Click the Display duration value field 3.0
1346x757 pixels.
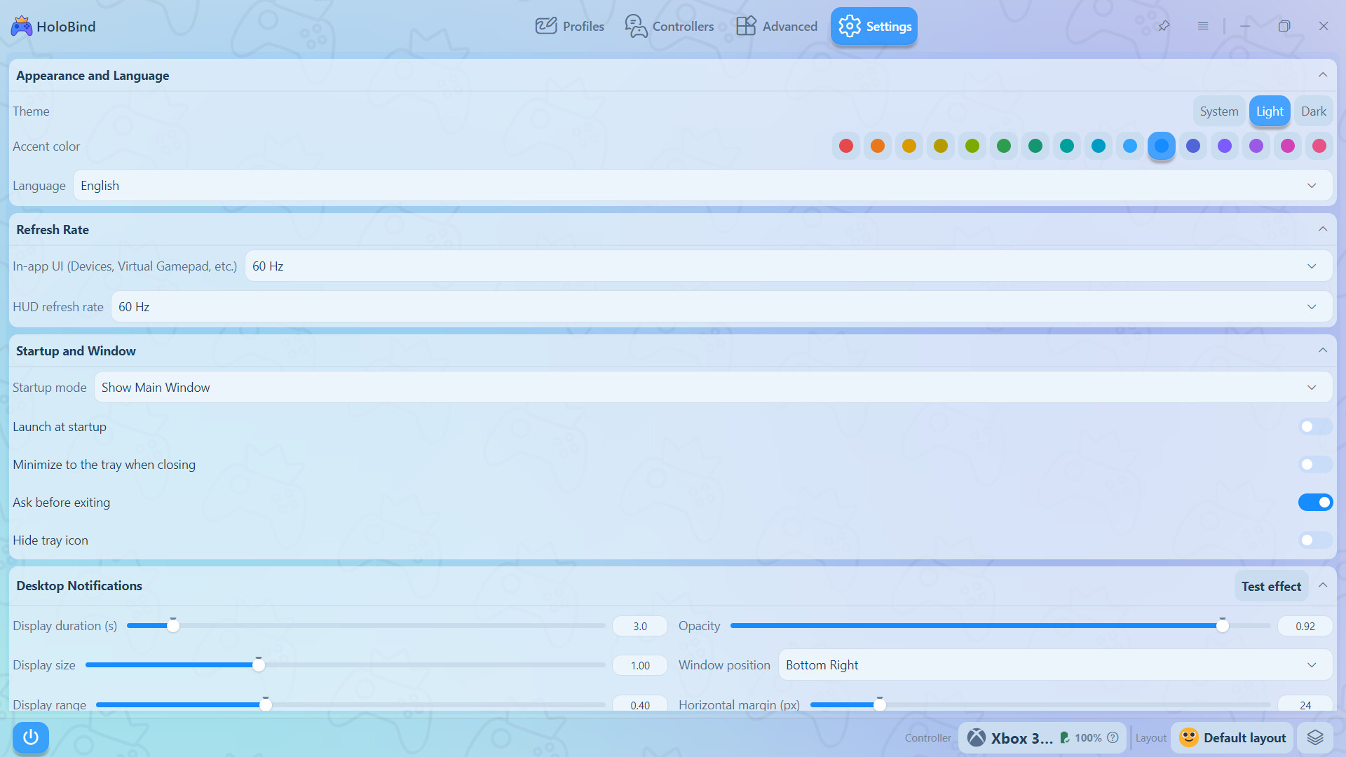pos(640,626)
